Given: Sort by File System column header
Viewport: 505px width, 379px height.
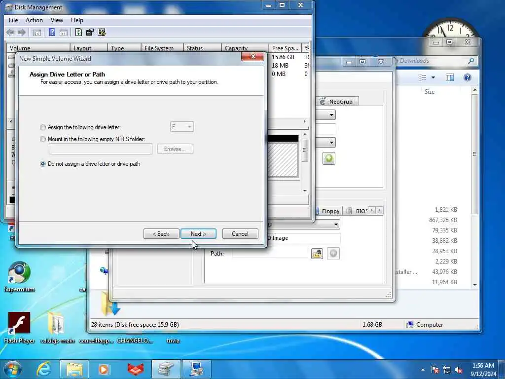Looking at the screenshot, I should [162, 48].
